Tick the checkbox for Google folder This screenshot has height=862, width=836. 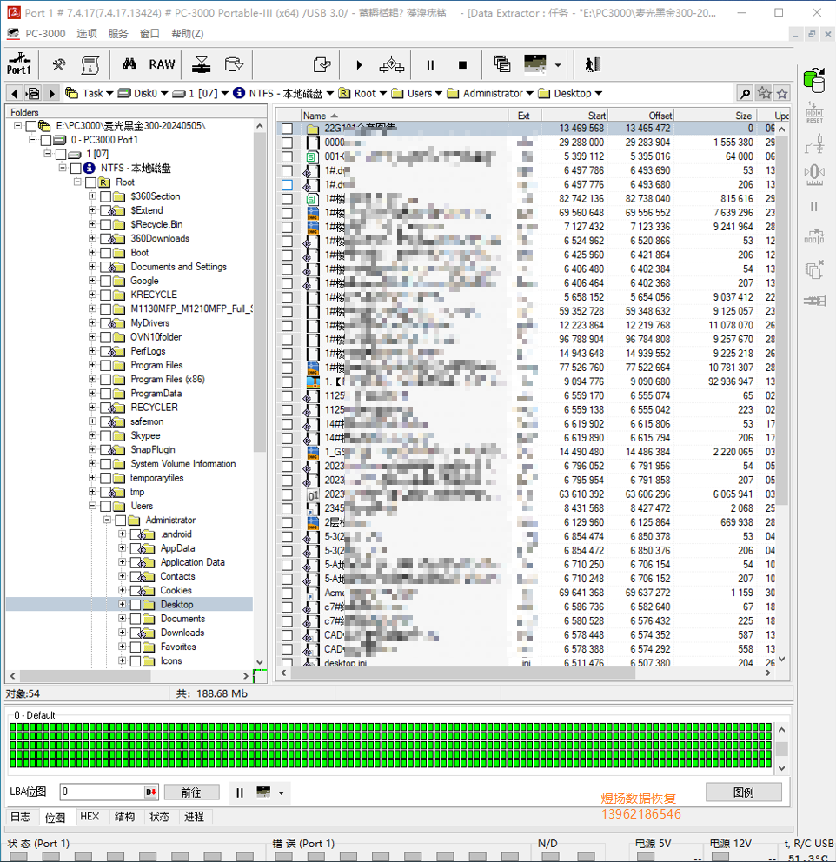tap(105, 281)
